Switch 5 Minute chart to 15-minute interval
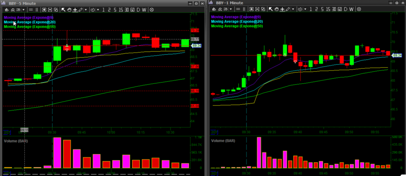This screenshot has height=176, width=406. point(121,9)
